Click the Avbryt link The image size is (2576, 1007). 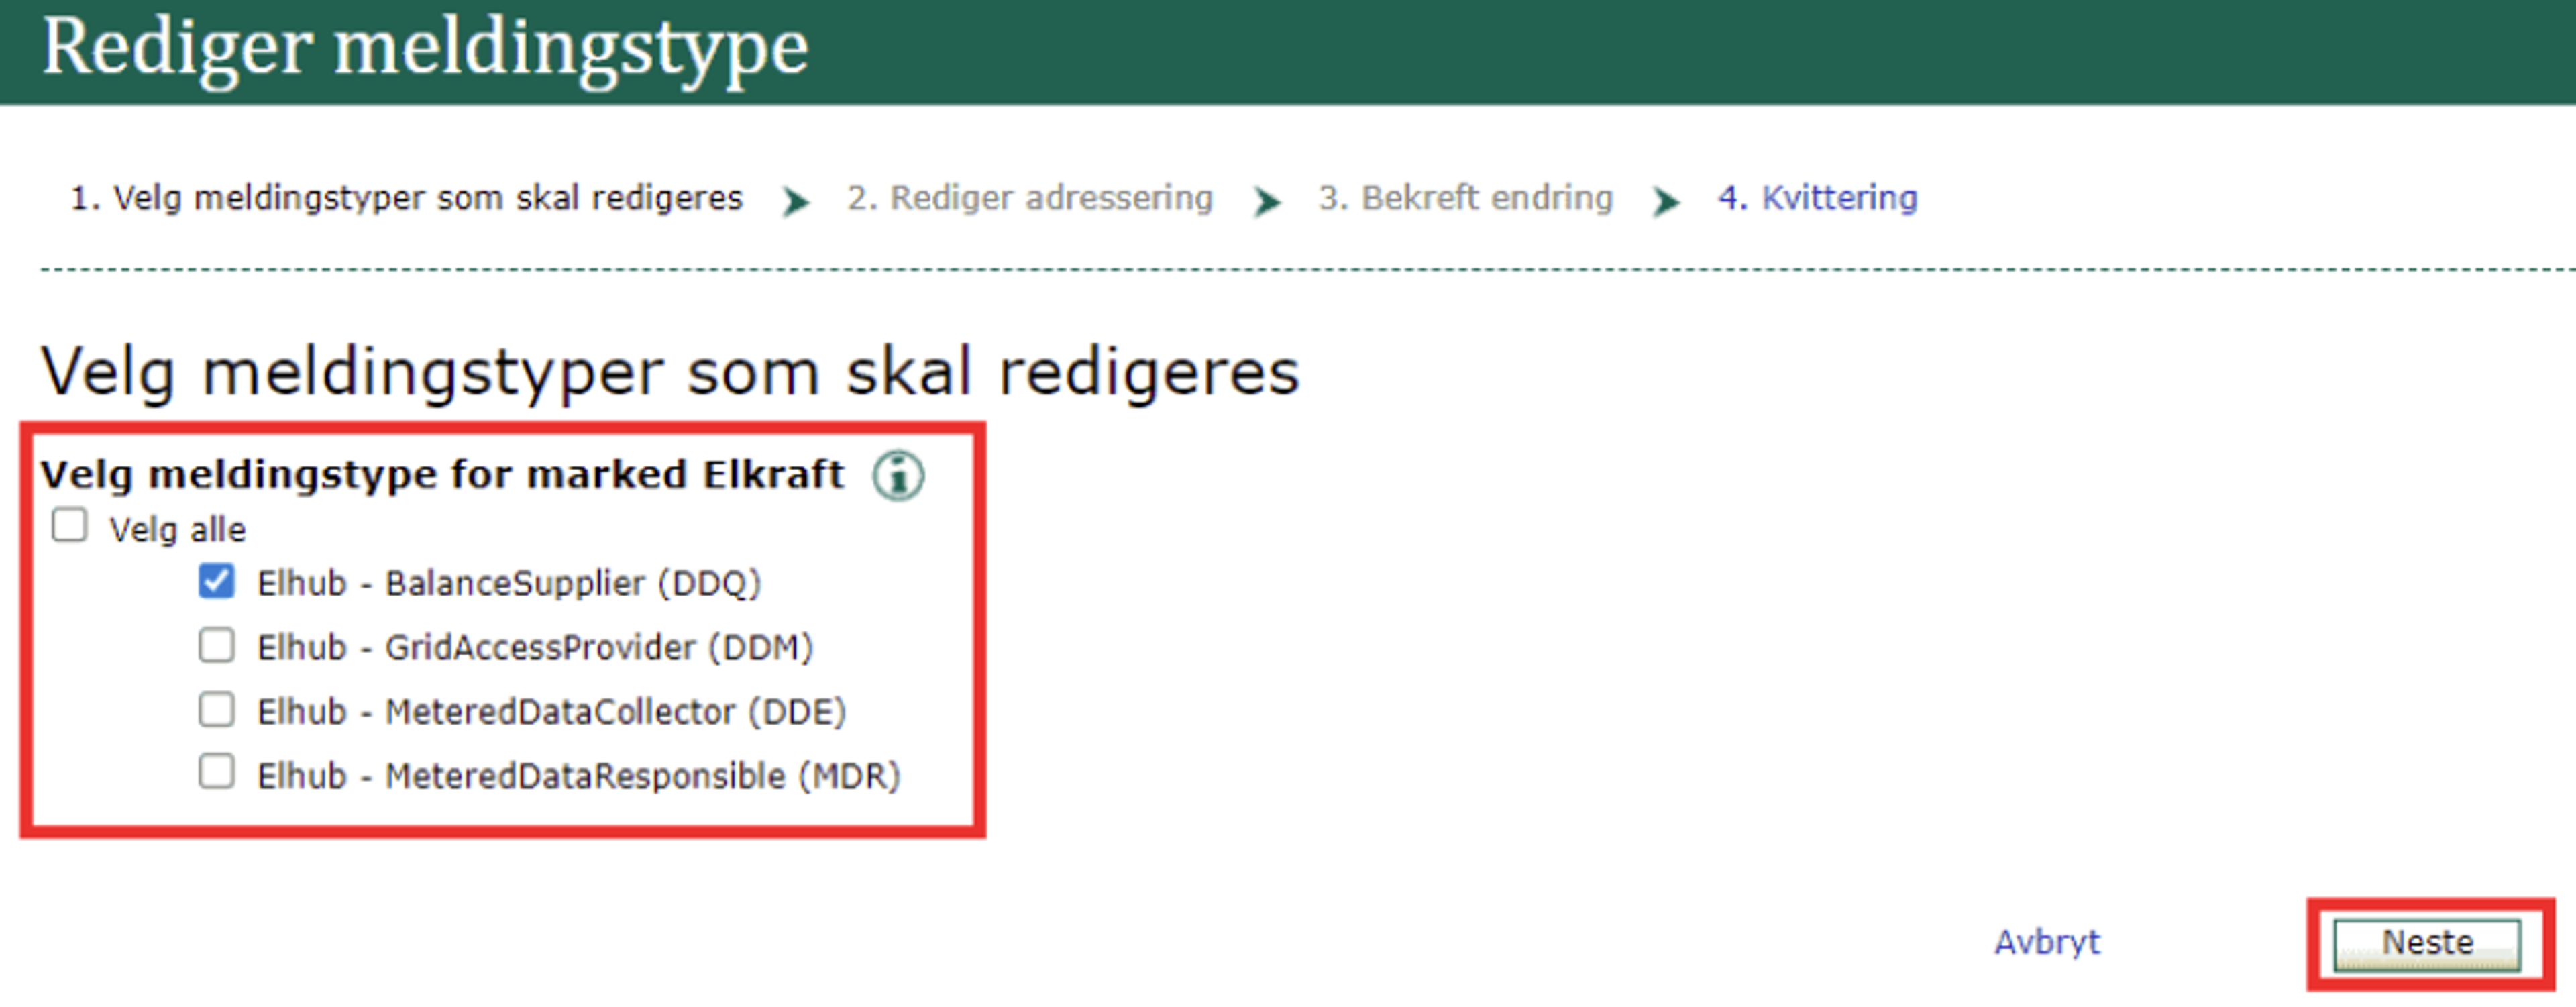pos(2047,942)
